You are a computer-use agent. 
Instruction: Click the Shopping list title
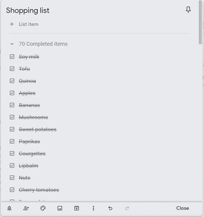point(28,10)
